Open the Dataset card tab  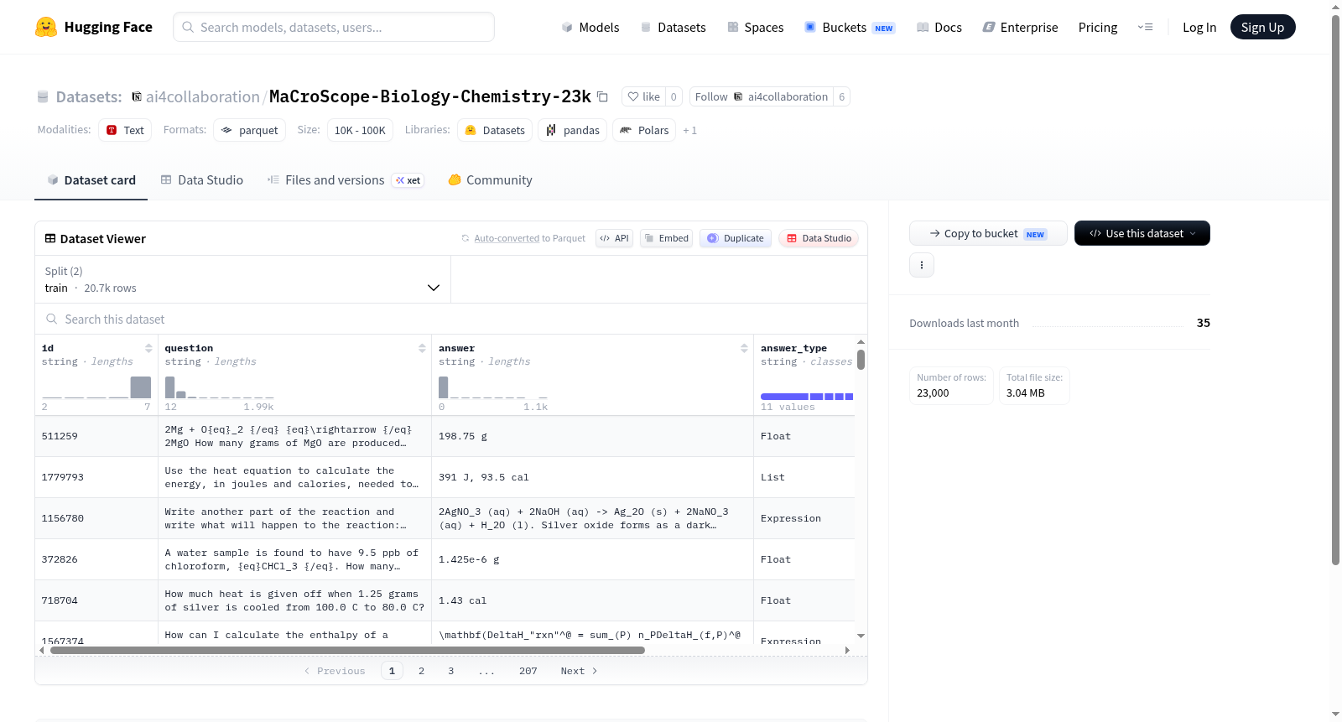click(x=91, y=180)
